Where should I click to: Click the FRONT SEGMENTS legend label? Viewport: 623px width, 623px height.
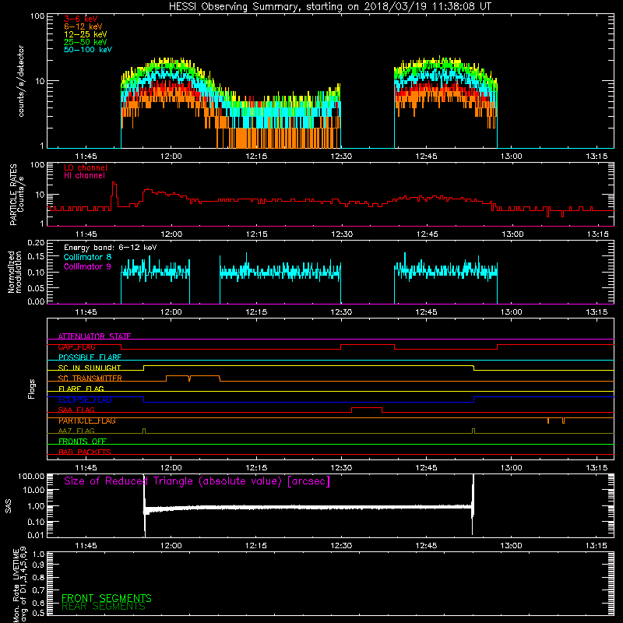tap(107, 598)
